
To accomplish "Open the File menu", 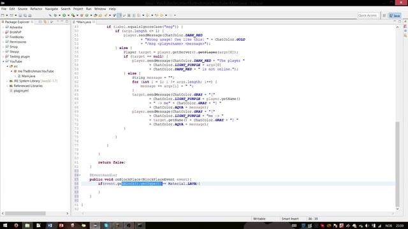I will (x=4, y=9).
